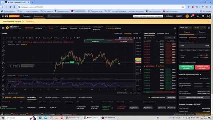This screenshot has height=120, width=213.
Task: Switch chart to 1d timeframe
Action: tap(30, 38)
